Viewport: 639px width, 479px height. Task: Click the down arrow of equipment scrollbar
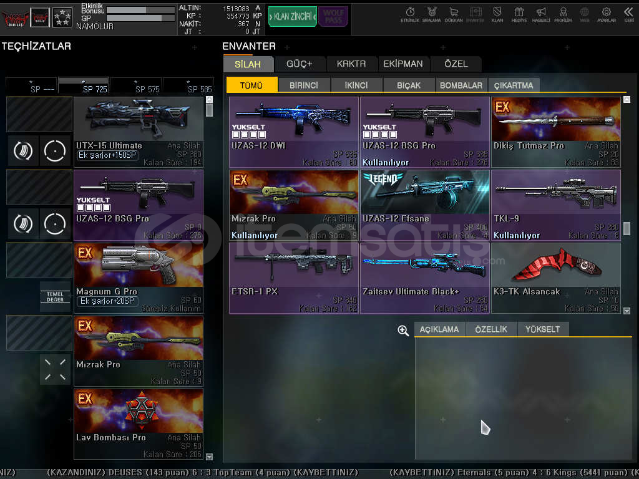[210, 457]
